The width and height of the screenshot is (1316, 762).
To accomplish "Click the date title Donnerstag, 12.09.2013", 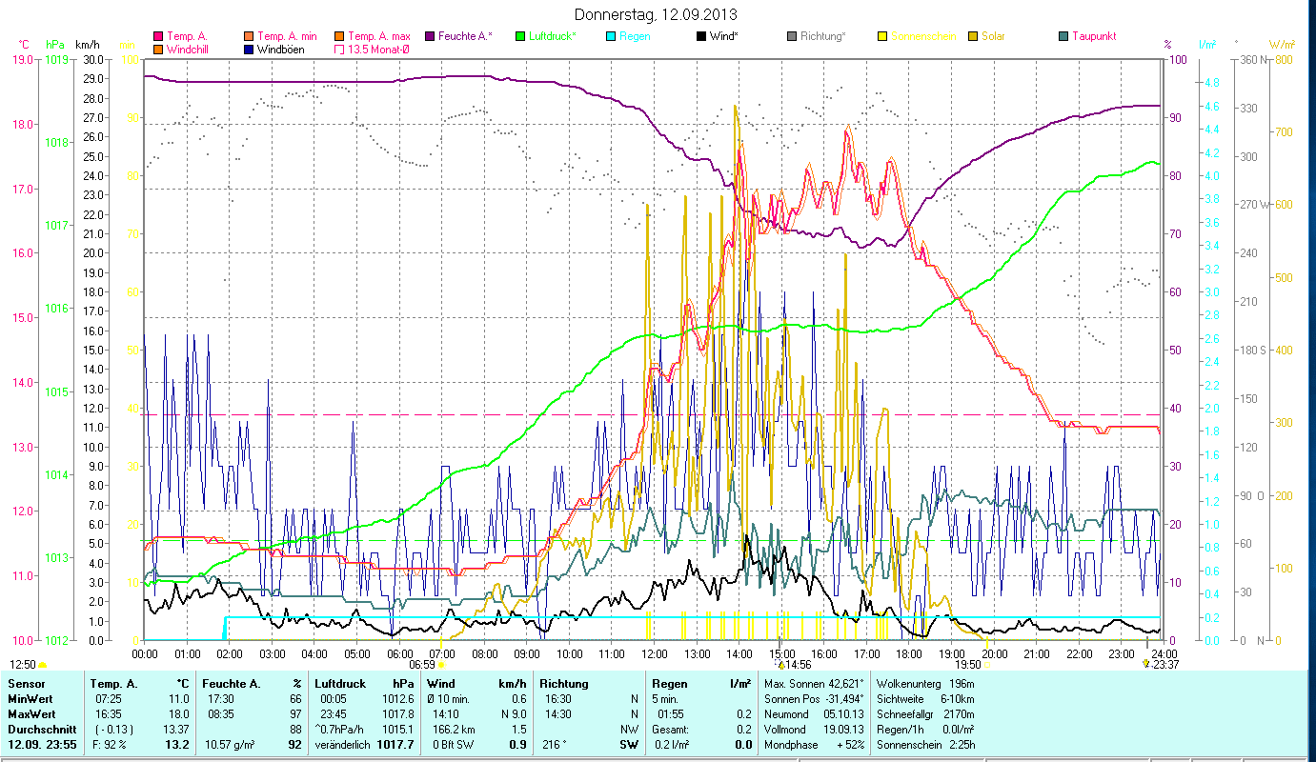I will click(x=657, y=15).
